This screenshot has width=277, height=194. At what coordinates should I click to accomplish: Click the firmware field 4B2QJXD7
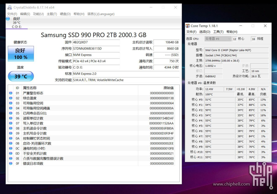pos(96,42)
